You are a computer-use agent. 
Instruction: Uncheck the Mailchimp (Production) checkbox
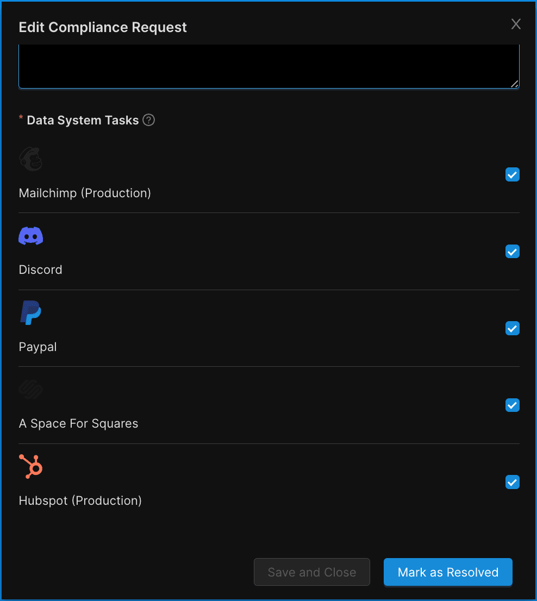tap(513, 174)
